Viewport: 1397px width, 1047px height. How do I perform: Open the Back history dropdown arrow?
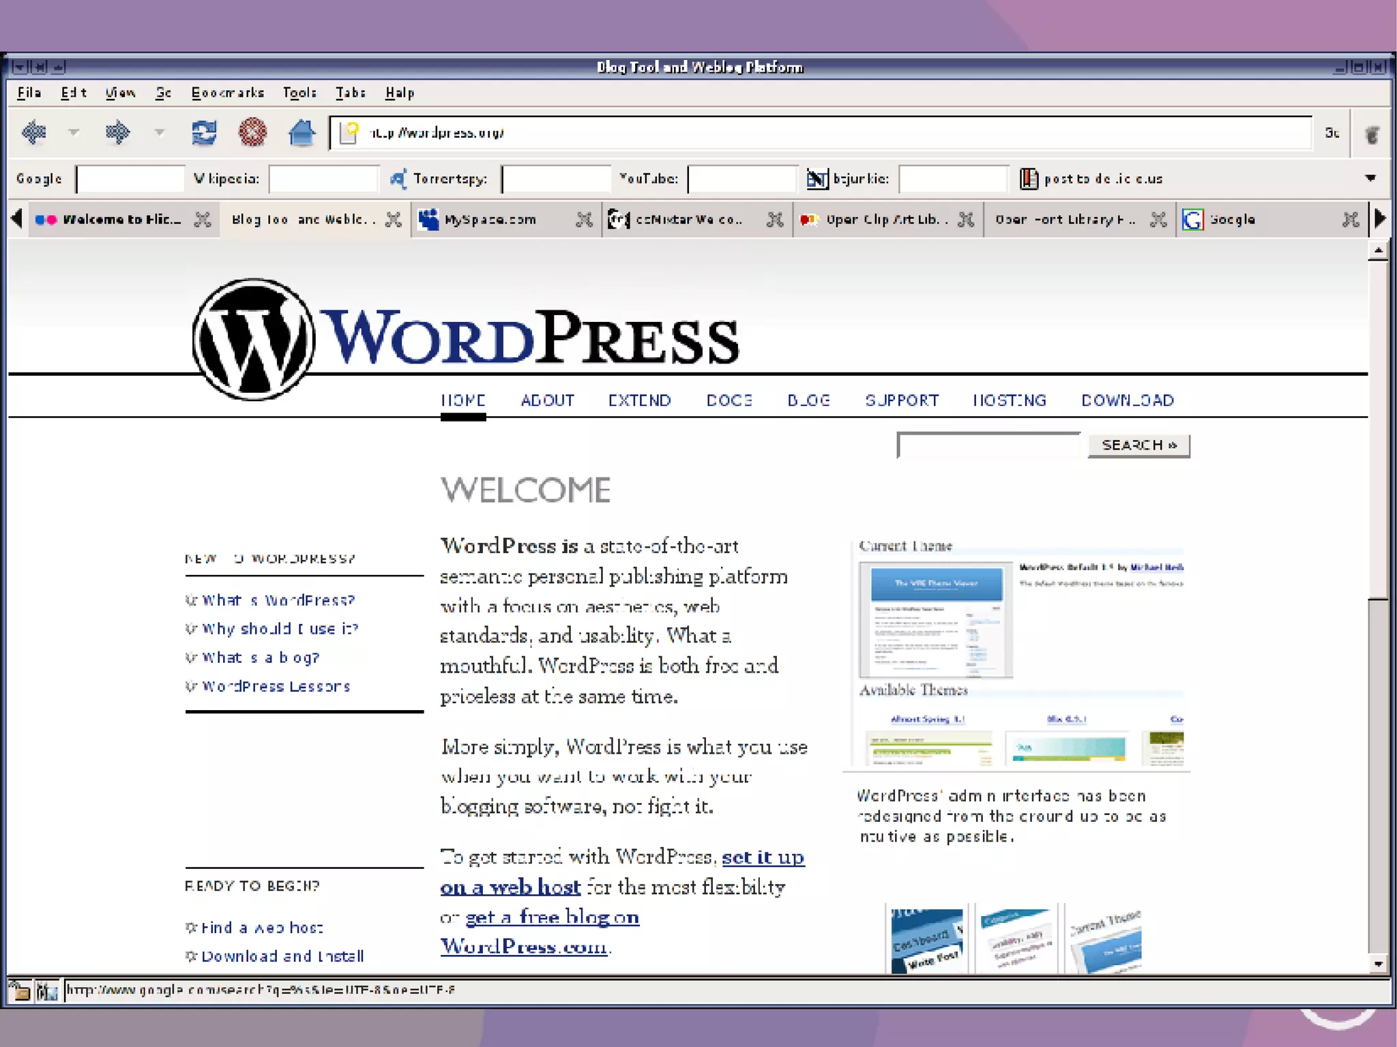pyautogui.click(x=74, y=132)
